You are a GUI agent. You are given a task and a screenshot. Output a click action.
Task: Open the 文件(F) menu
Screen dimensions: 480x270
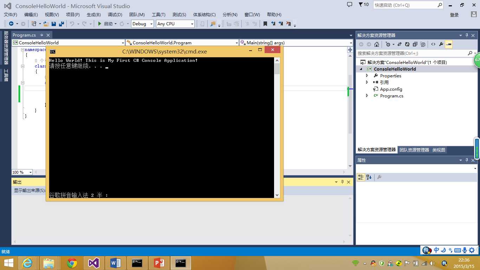[11, 14]
